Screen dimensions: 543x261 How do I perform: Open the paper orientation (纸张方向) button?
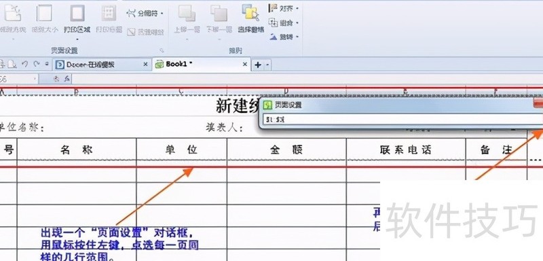click(13, 19)
